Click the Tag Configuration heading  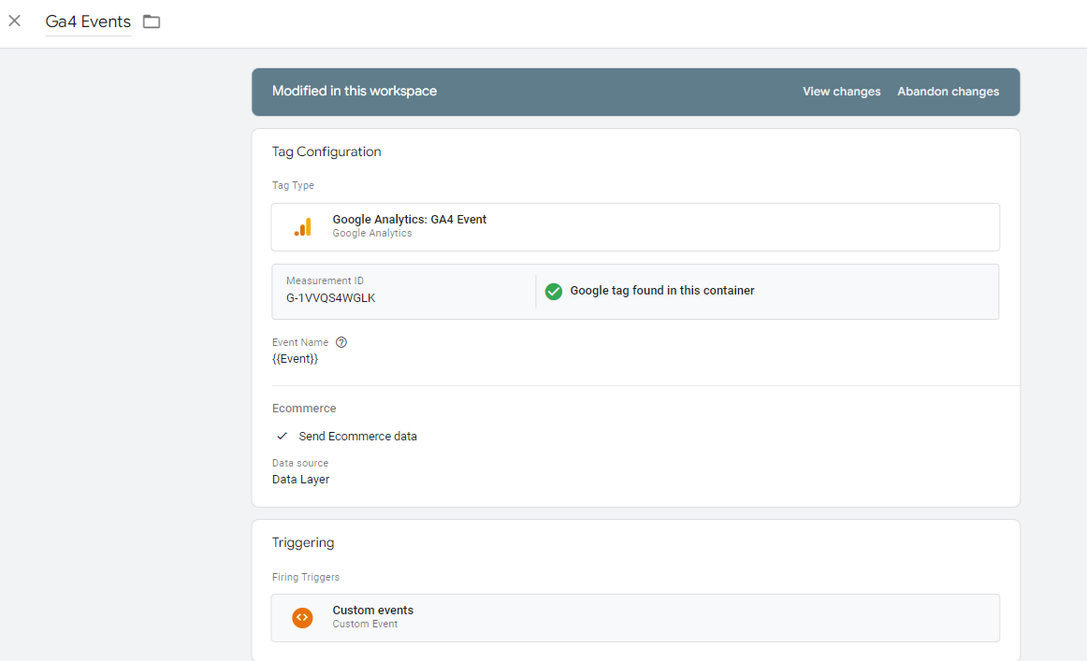pyautogui.click(x=326, y=151)
